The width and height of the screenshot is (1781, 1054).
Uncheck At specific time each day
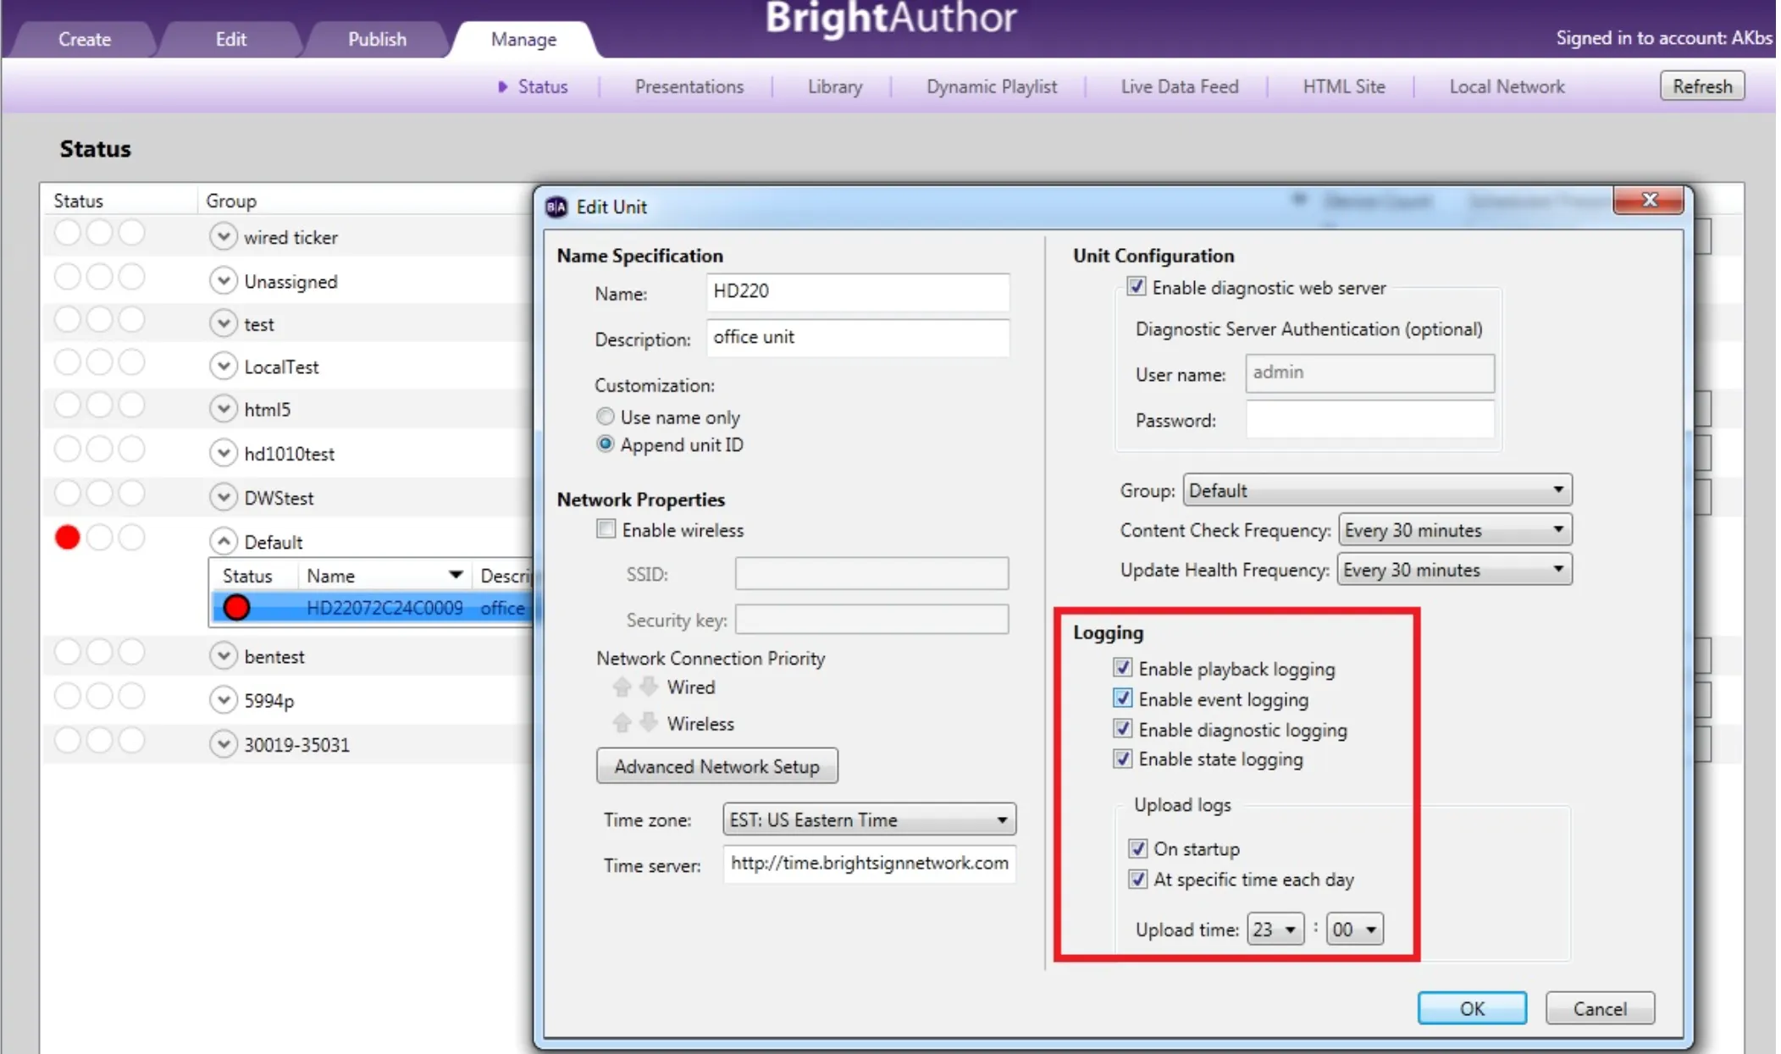pyautogui.click(x=1137, y=880)
